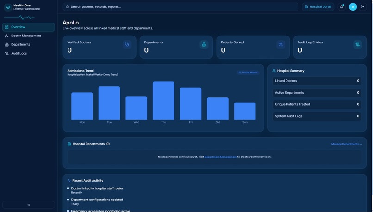
Task: Focus the search patients, records, reports field
Action: coord(180,7)
